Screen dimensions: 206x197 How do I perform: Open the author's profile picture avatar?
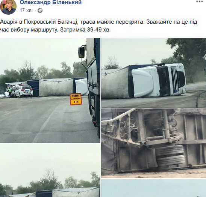[x=8, y=7]
